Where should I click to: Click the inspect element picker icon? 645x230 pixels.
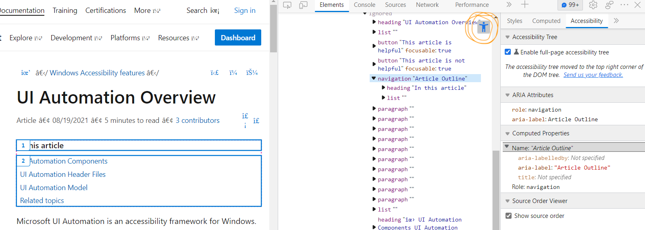287,5
